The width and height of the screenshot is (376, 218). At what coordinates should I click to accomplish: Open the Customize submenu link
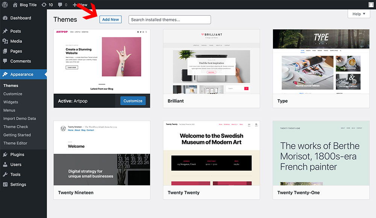[x=13, y=94]
